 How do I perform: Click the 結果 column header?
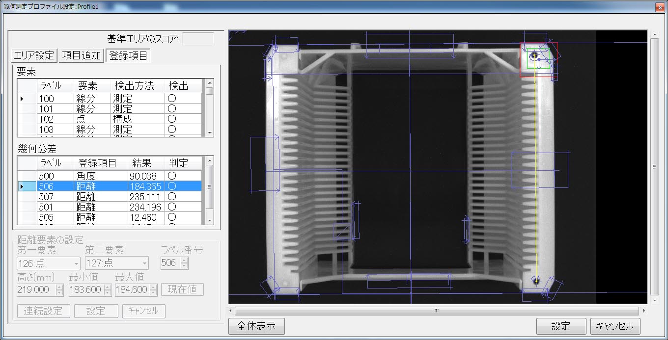click(146, 163)
